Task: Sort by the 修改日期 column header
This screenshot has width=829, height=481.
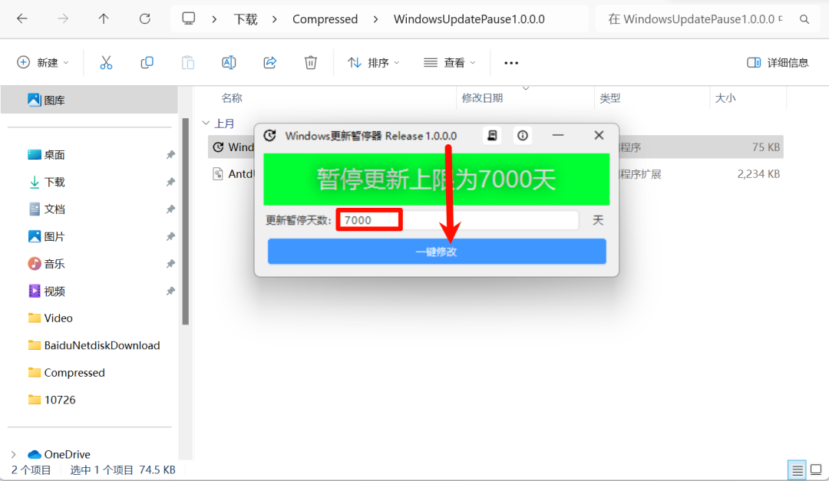Action: [482, 97]
